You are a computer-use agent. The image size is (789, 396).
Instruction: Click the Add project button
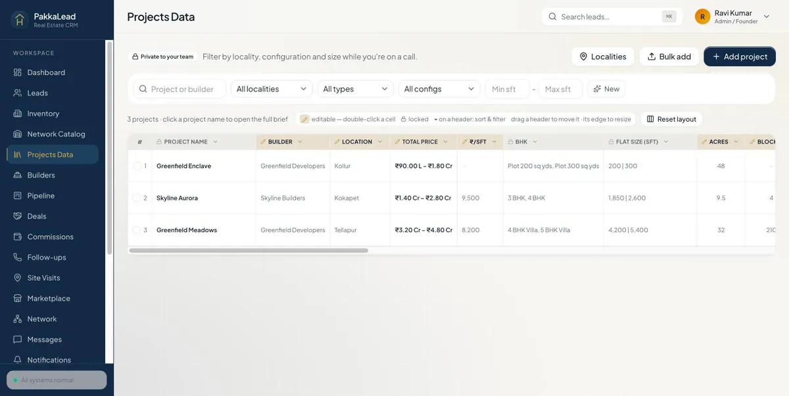click(740, 57)
